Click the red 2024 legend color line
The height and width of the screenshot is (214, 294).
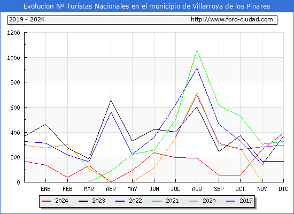click(x=47, y=201)
